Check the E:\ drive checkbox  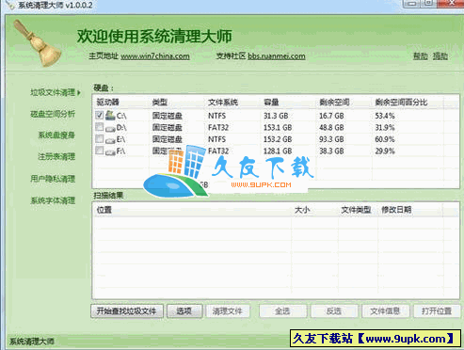pyautogui.click(x=100, y=138)
